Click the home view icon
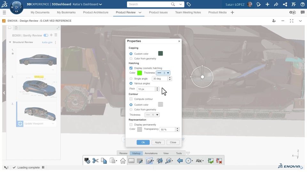The height and width of the screenshot is (172, 307). click(x=123, y=161)
